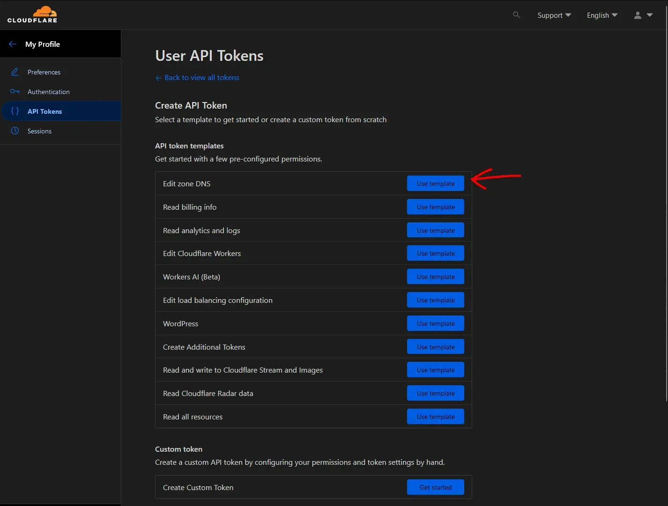This screenshot has width=668, height=506.
Task: Click the API Tokens braces icon
Action: [15, 111]
